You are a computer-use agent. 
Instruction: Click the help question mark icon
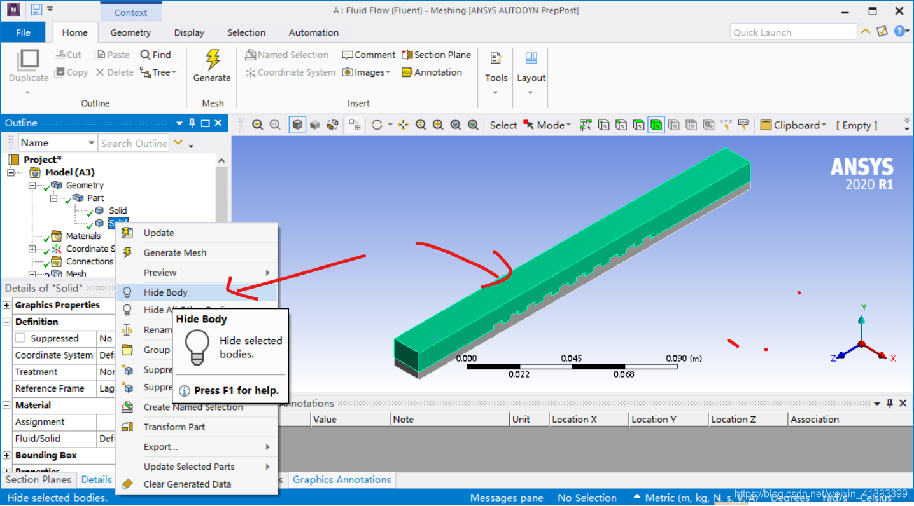pyautogui.click(x=899, y=31)
